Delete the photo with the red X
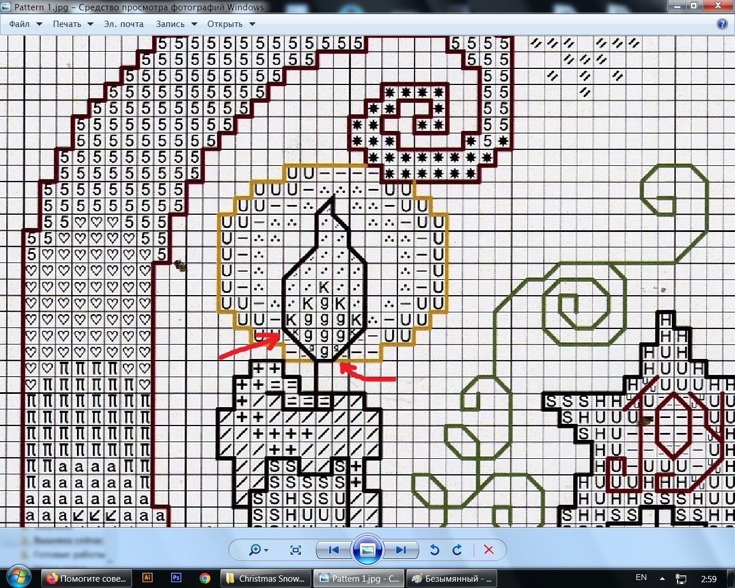The height and width of the screenshot is (588, 735). click(489, 550)
